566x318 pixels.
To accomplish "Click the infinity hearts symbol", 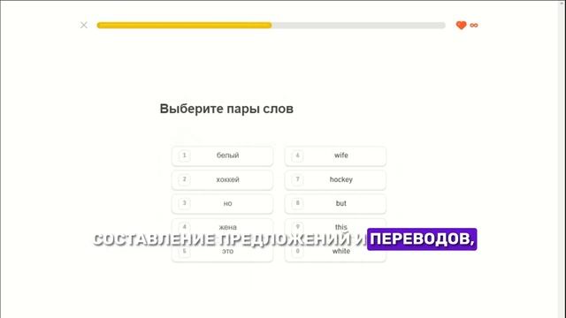I will [474, 26].
